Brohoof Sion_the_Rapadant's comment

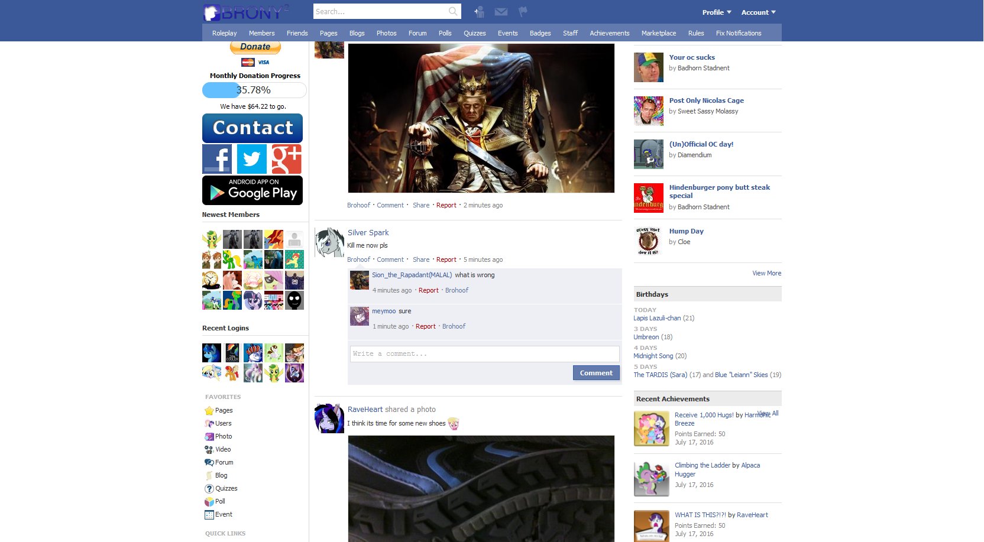pyautogui.click(x=457, y=290)
